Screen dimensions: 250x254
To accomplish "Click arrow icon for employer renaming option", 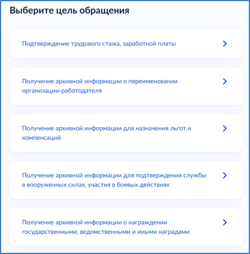I will coord(224,81).
